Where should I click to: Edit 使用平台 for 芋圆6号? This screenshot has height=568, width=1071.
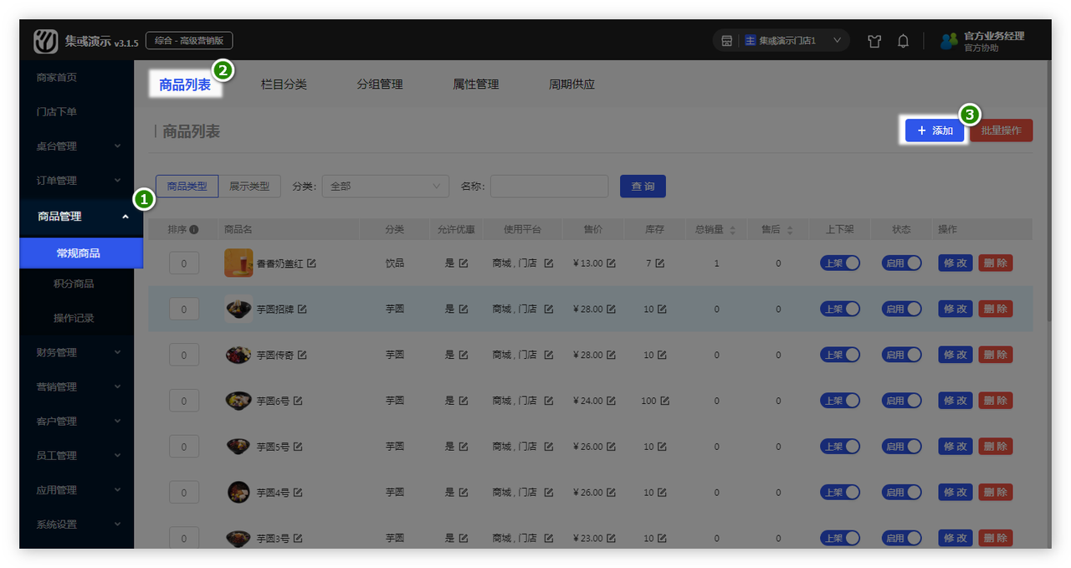pyautogui.click(x=549, y=402)
